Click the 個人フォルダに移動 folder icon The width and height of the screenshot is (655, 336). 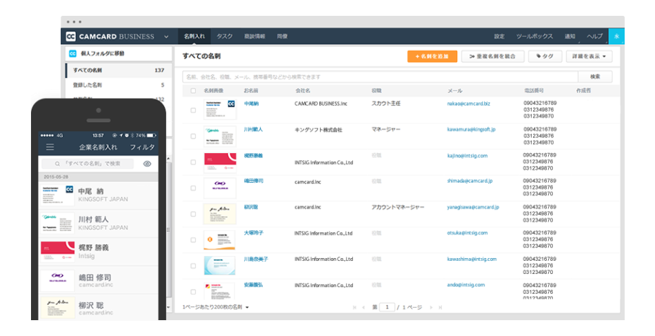[72, 53]
